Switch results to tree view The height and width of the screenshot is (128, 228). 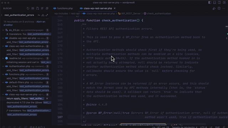42,9
